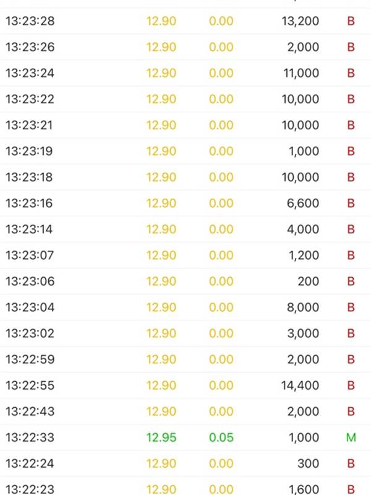Tap the 13:23:06 timestamp

click(x=30, y=282)
